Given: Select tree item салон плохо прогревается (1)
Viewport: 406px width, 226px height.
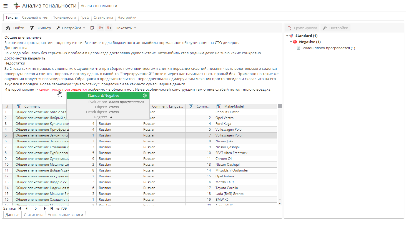Looking at the screenshot, I should (329, 48).
